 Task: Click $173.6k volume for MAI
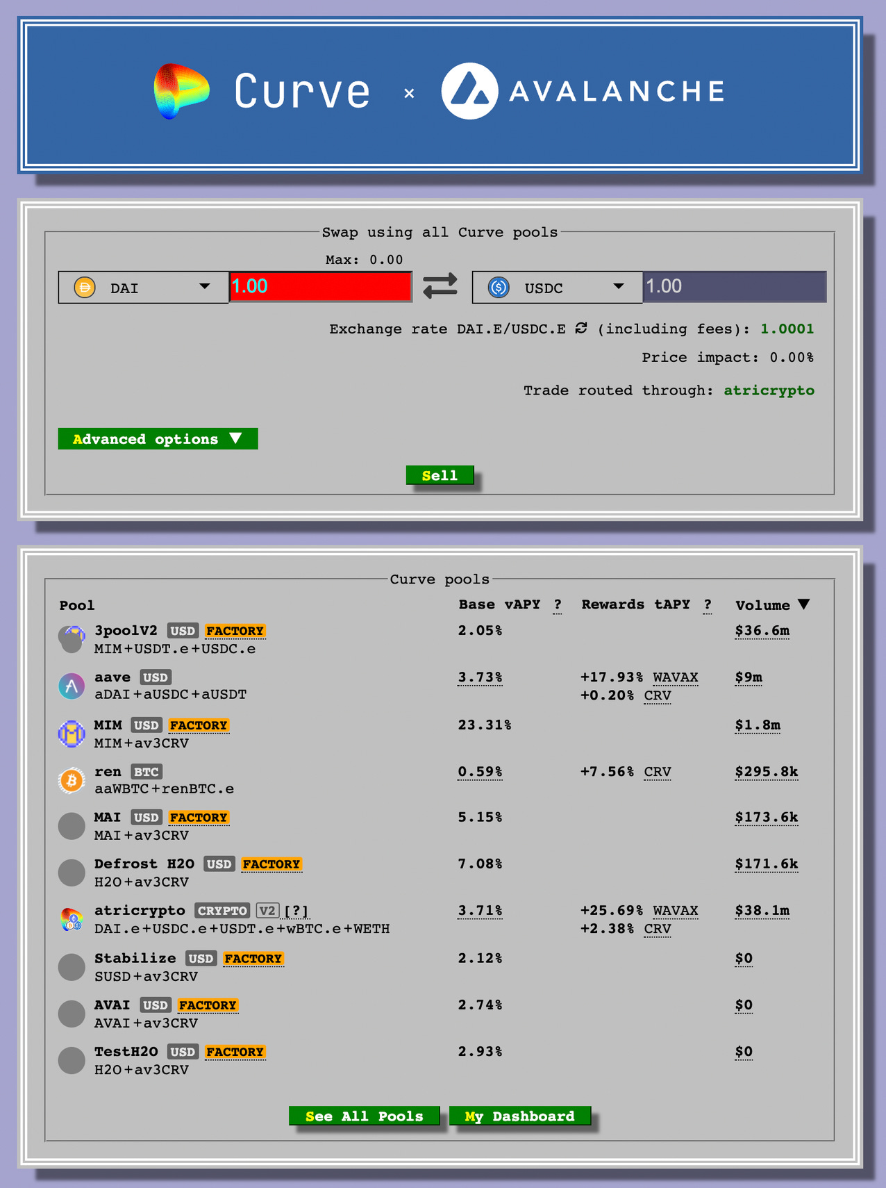point(767,818)
